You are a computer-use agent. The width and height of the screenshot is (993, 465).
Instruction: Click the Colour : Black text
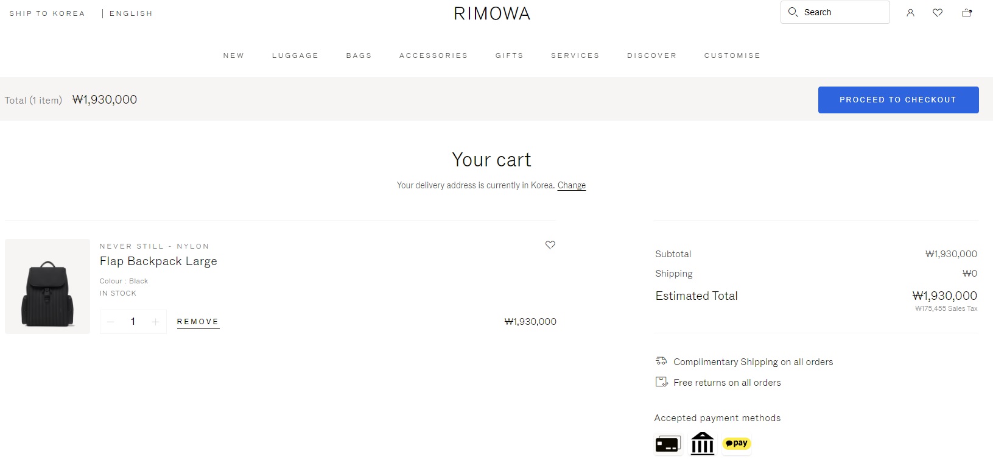click(124, 281)
